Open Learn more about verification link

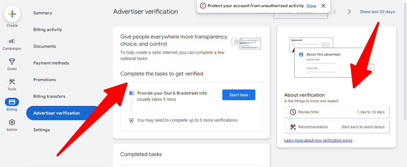point(318,140)
